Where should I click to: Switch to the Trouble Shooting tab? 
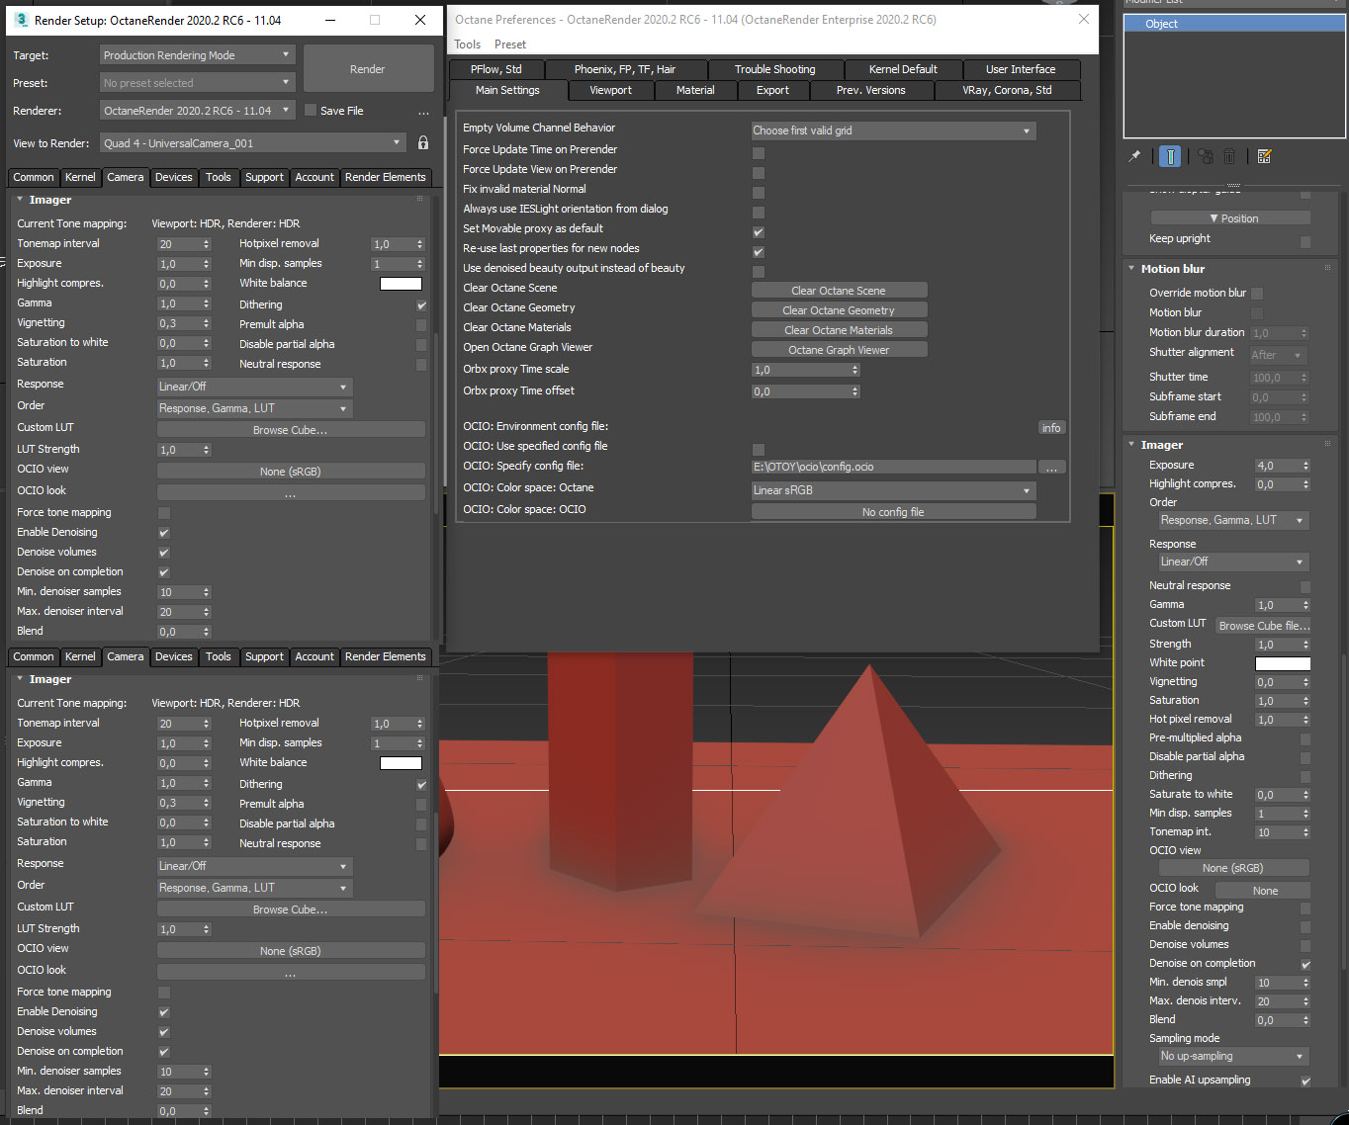775,69
